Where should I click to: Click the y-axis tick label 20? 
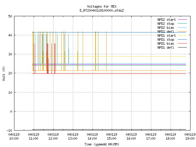coord(10,73)
